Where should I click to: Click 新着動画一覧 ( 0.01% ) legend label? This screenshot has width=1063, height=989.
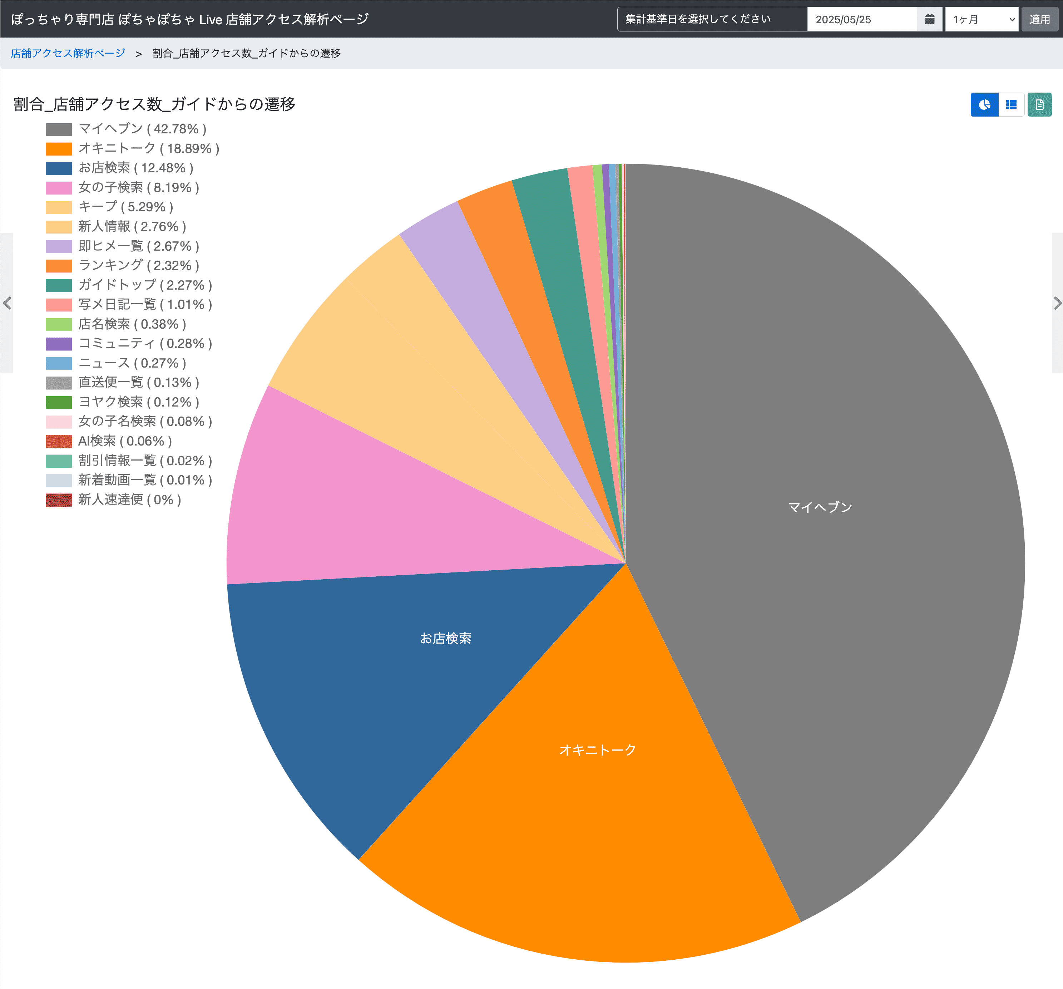[145, 480]
